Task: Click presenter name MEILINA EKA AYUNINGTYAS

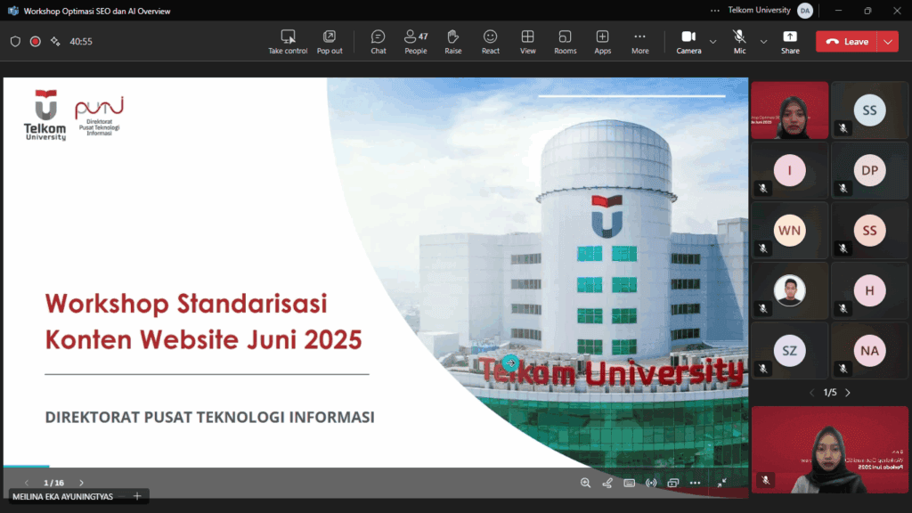Action: [63, 497]
